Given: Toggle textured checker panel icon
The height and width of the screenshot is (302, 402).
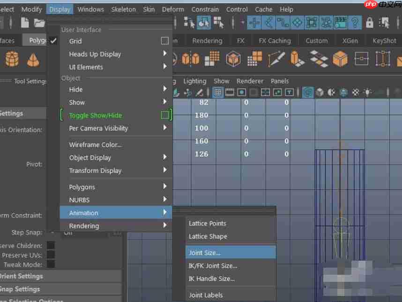Looking at the screenshot, I should pos(356,92).
